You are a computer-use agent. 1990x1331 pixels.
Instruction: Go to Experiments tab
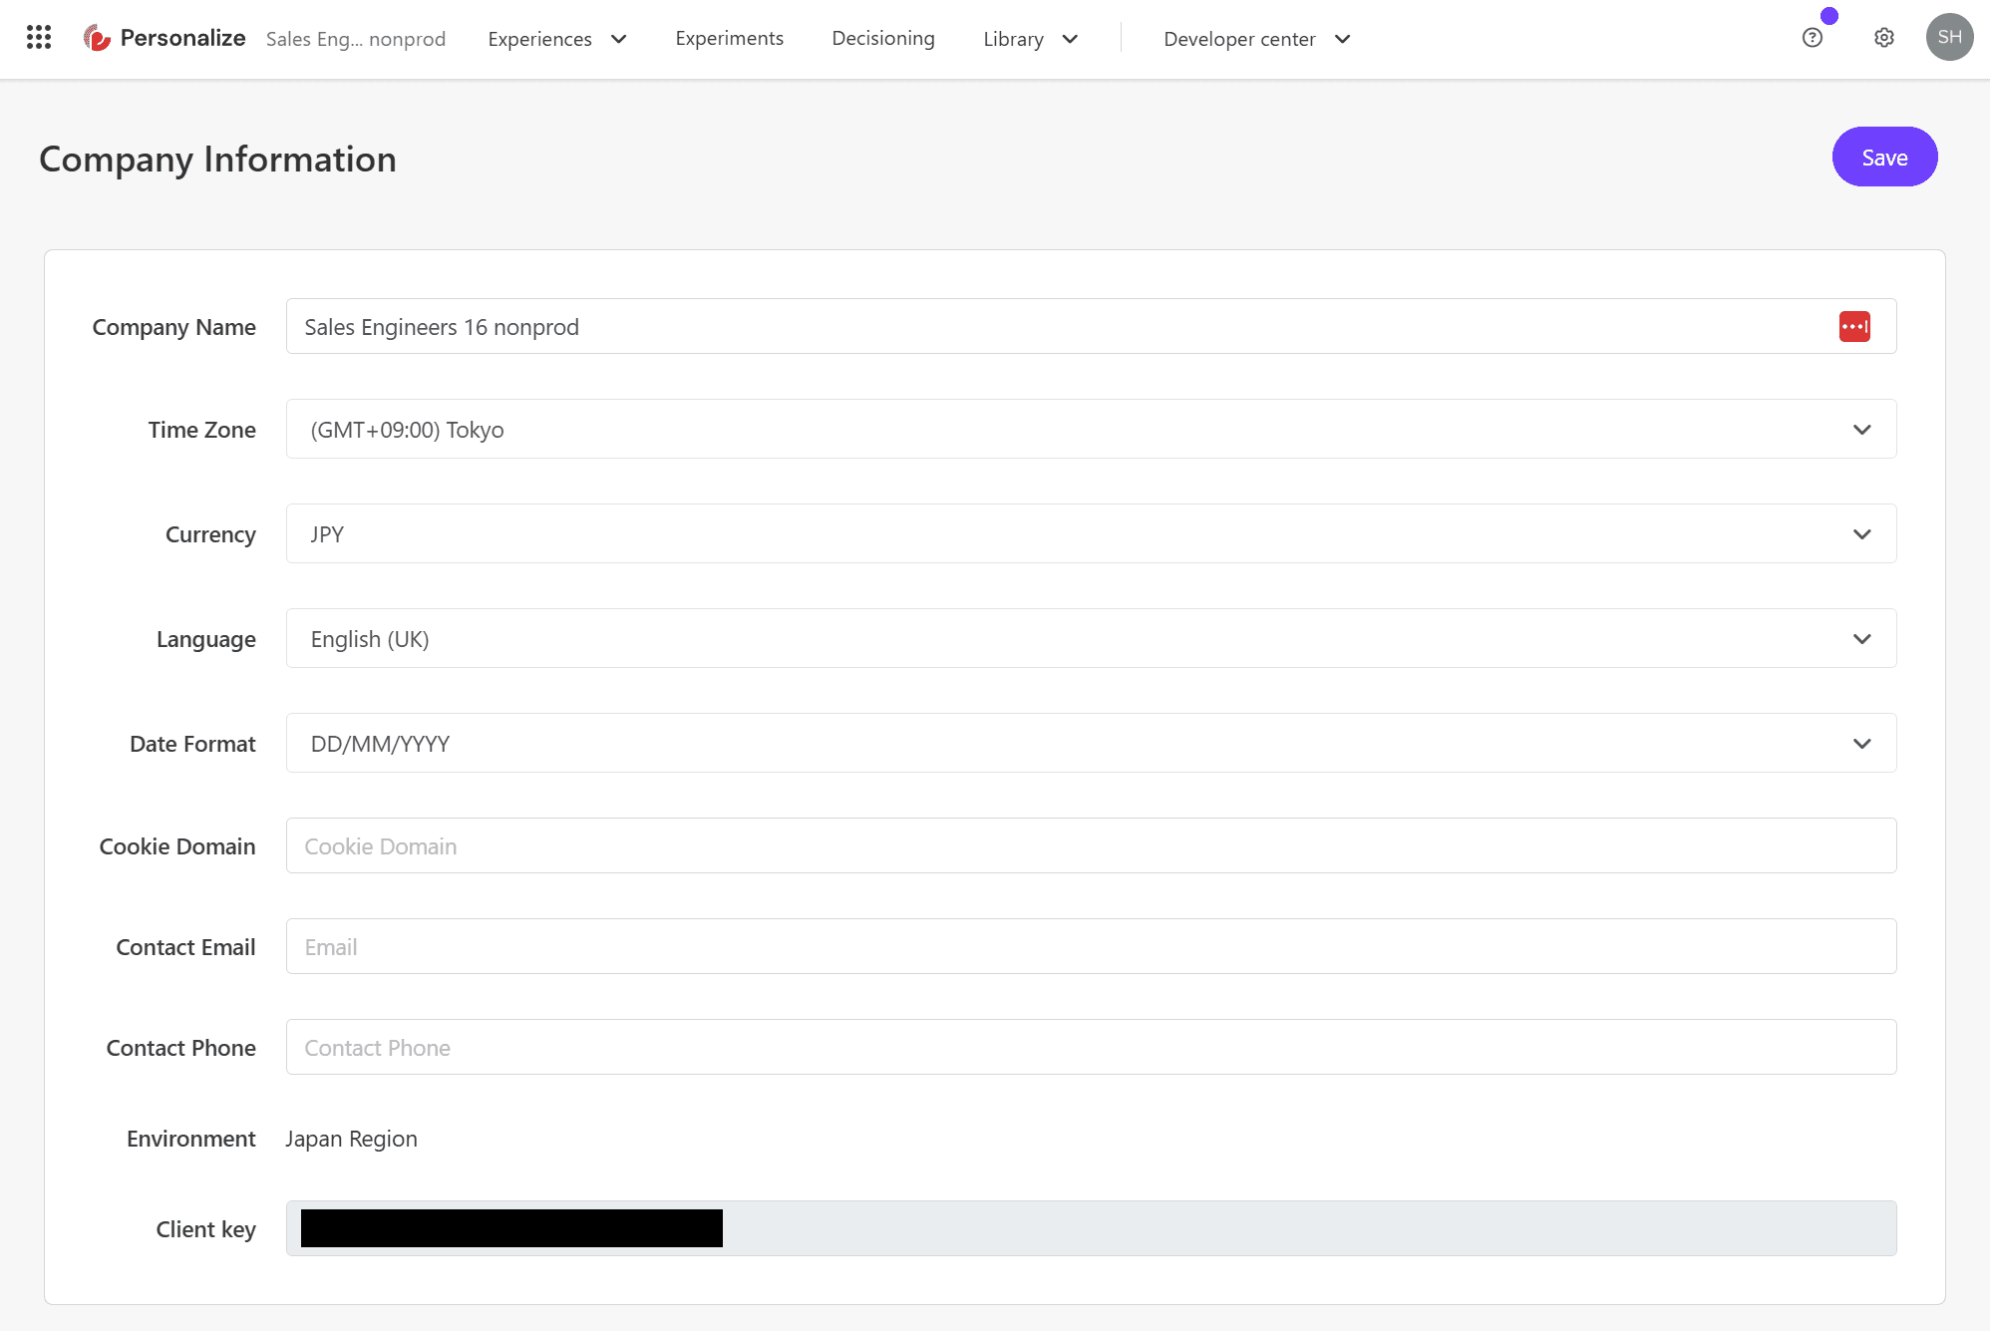[729, 38]
